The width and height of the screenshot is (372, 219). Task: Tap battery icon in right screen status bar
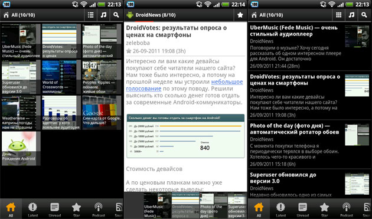pos(350,4)
